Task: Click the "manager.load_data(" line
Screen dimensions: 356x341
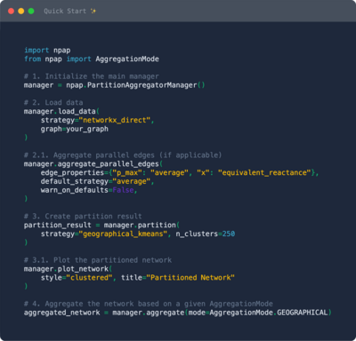Action: 61,111
